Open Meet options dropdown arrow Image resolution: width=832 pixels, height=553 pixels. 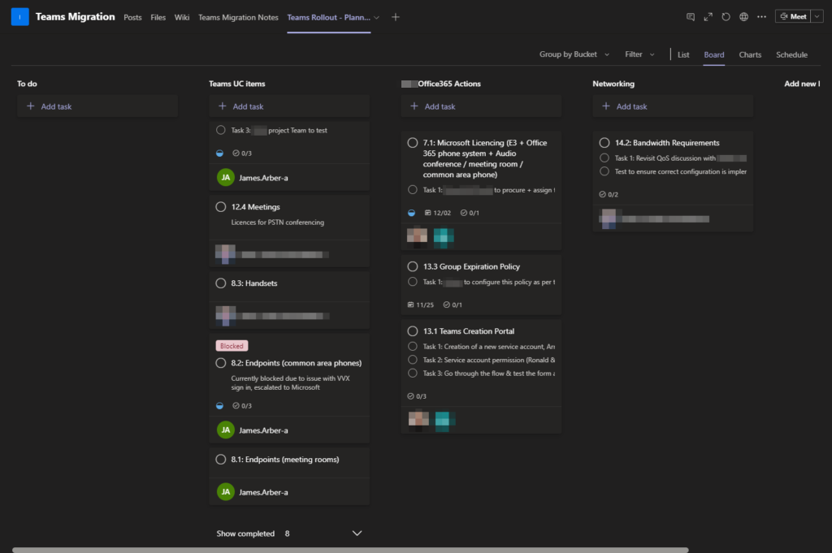click(817, 17)
